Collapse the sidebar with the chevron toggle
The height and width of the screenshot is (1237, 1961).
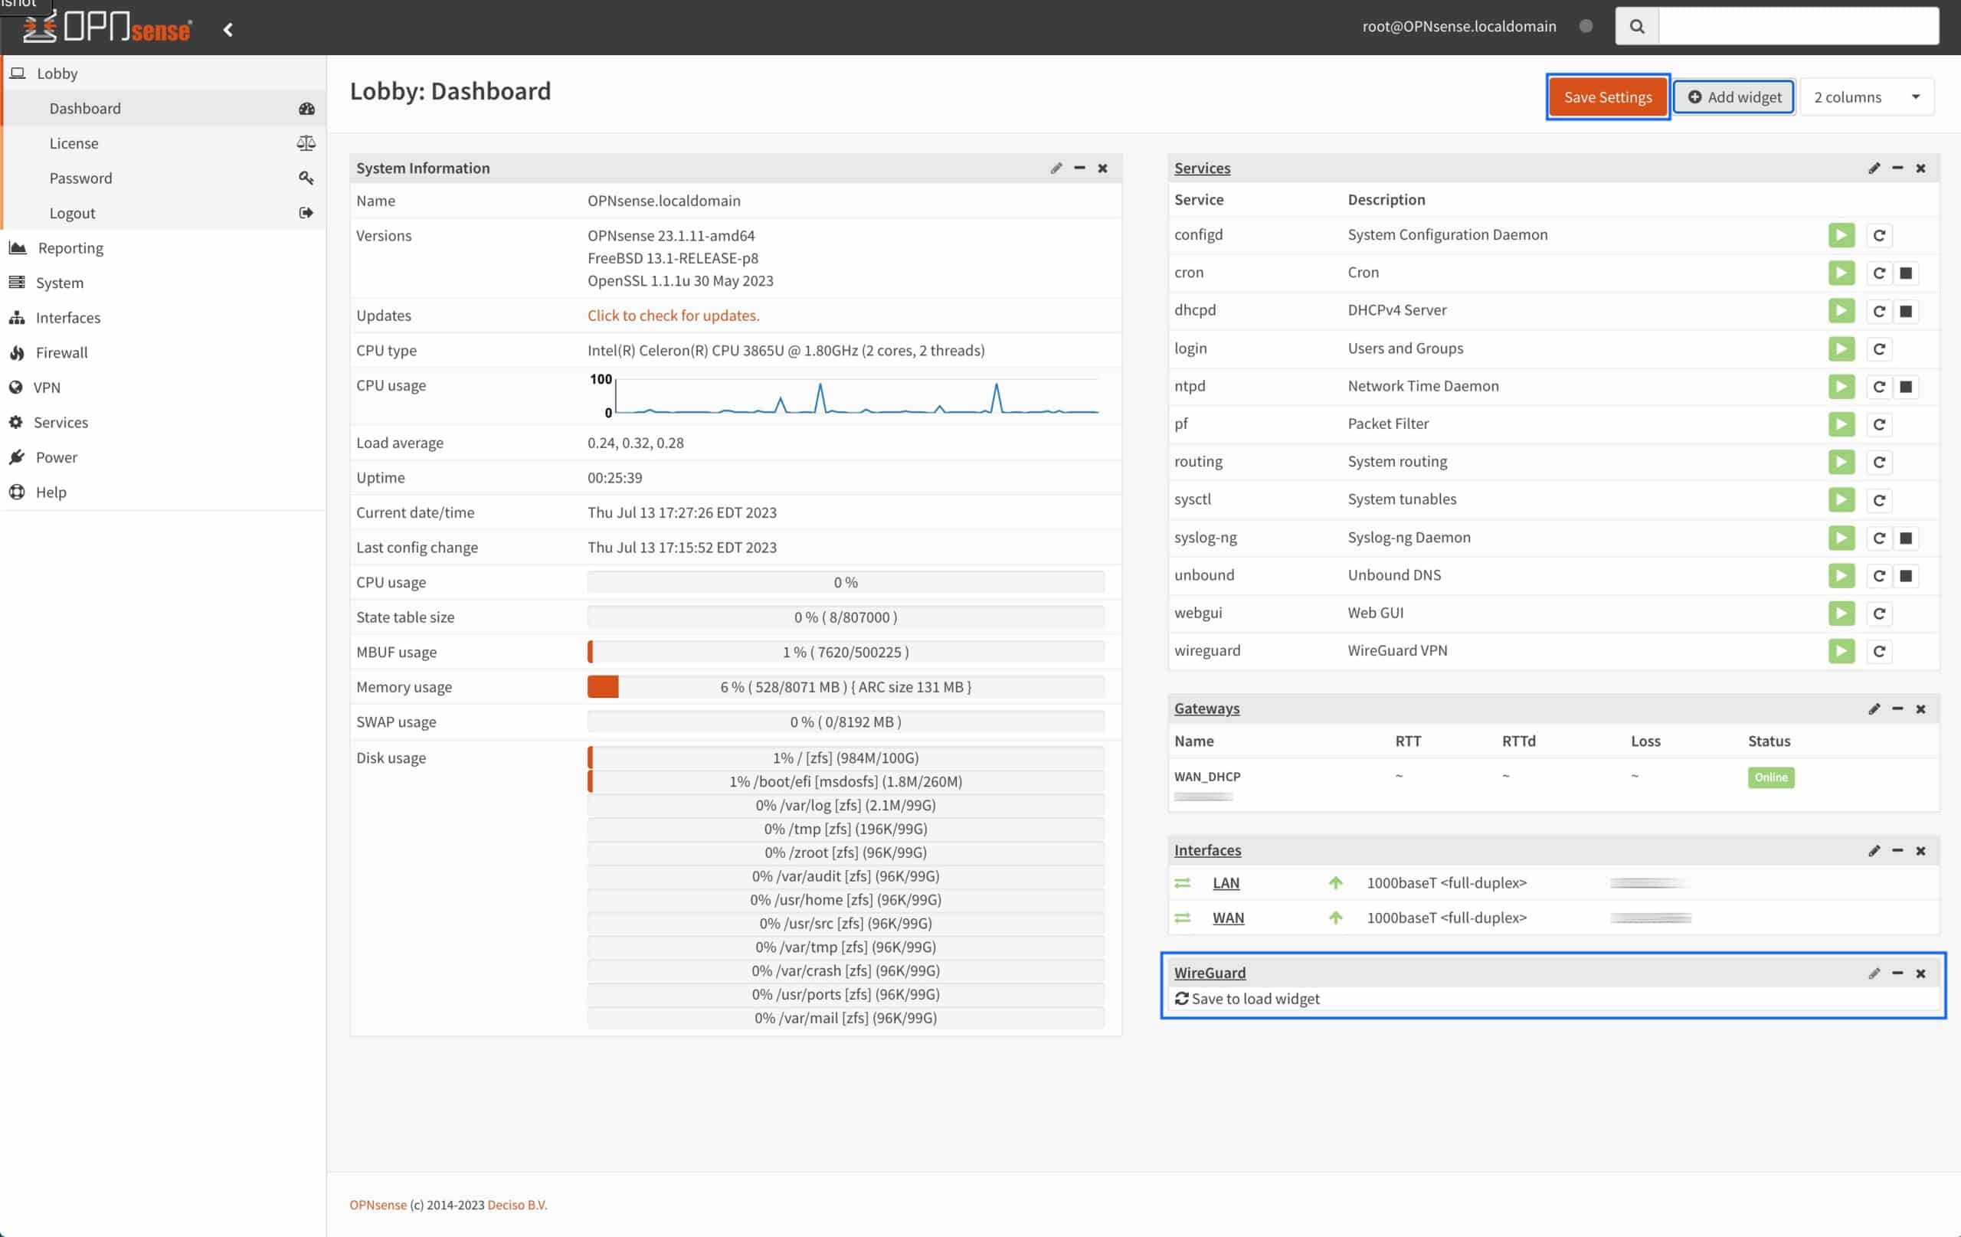[x=228, y=29]
